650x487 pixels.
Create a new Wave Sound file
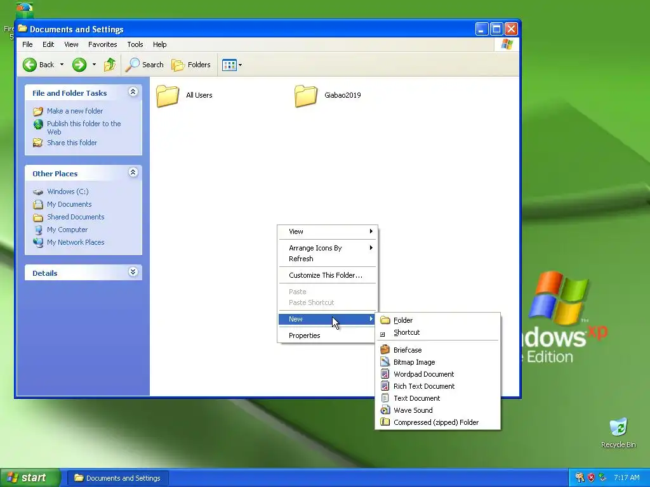tap(438, 410)
